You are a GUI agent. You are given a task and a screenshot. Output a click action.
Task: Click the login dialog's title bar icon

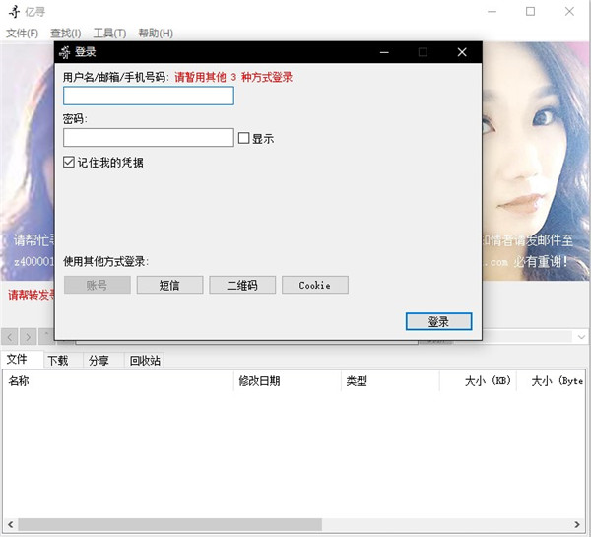[x=65, y=52]
